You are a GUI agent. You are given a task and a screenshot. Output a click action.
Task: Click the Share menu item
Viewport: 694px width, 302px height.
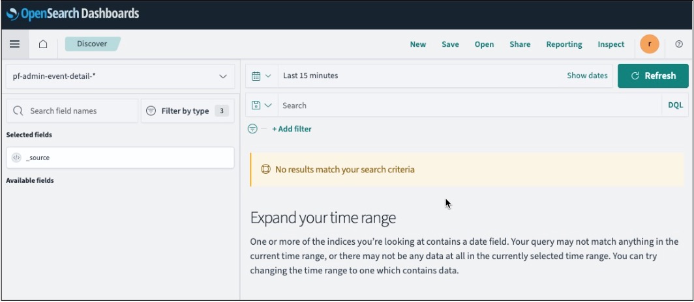click(519, 44)
